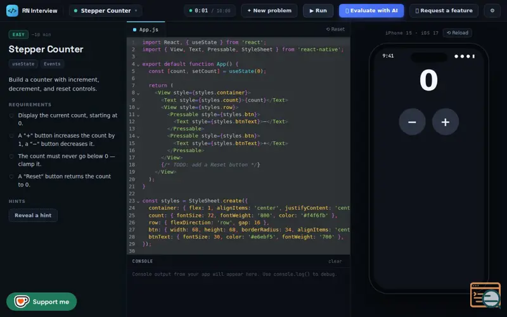Click the 9:41 phone status time
Screen dimensions: 507x317
(388, 56)
